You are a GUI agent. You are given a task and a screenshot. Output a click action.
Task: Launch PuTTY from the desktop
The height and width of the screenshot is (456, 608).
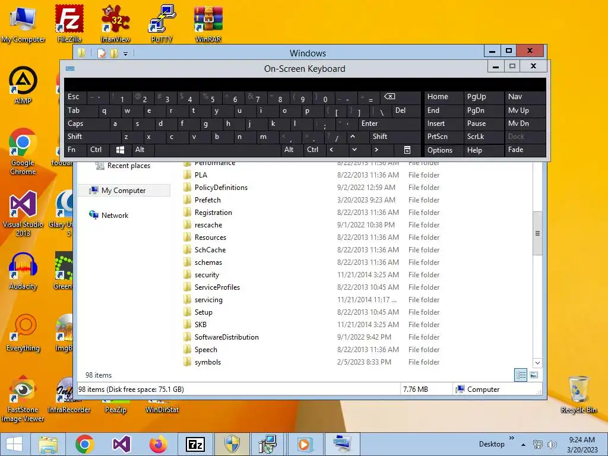click(161, 23)
